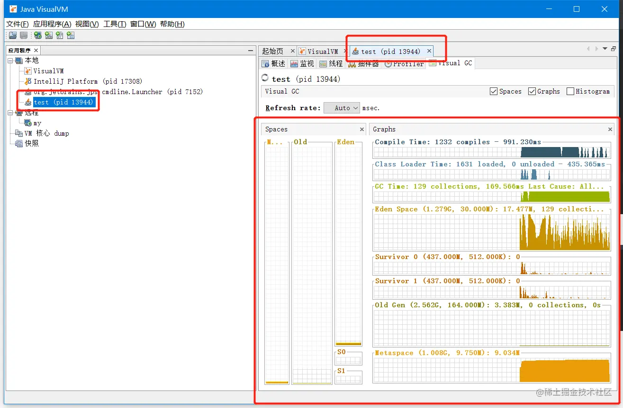Close the test (pid 13944) tab
The height and width of the screenshot is (408, 623).
click(x=429, y=51)
